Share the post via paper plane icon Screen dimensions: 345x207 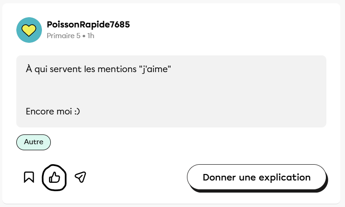tap(80, 177)
